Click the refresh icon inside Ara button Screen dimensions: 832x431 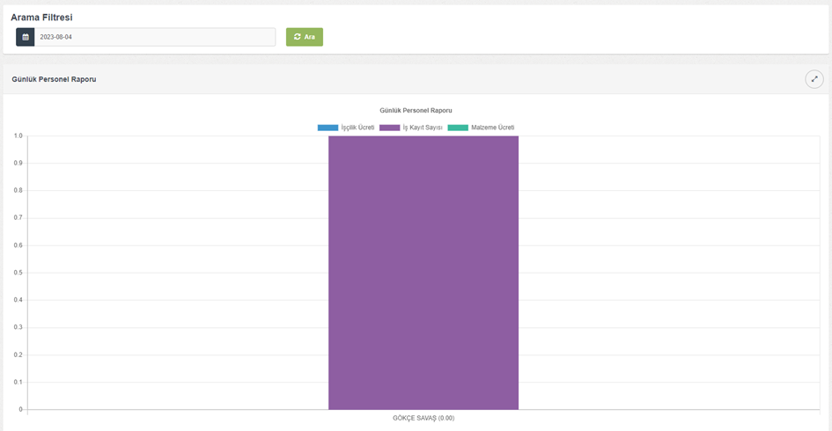tap(298, 37)
